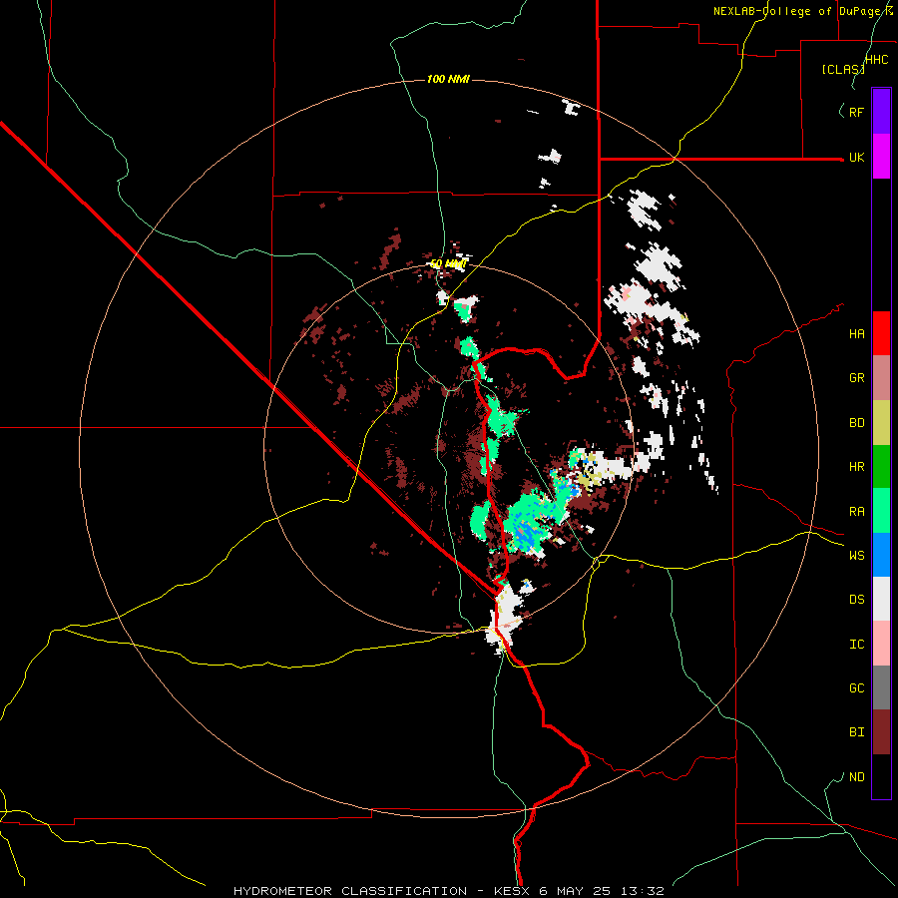Click the KESX radar site identifier
This screenshot has width=898, height=898.
coord(513,891)
